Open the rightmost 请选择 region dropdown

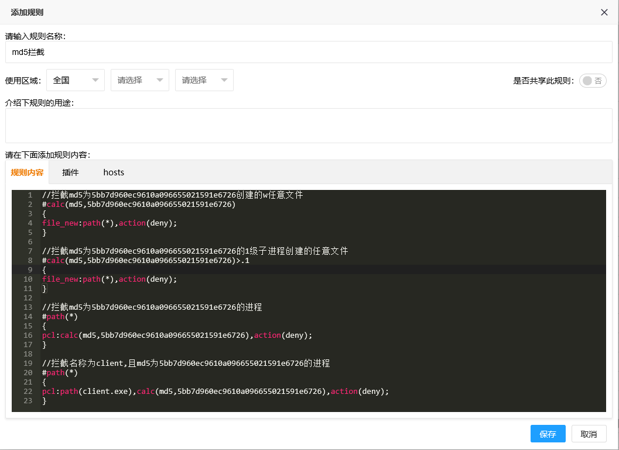204,80
